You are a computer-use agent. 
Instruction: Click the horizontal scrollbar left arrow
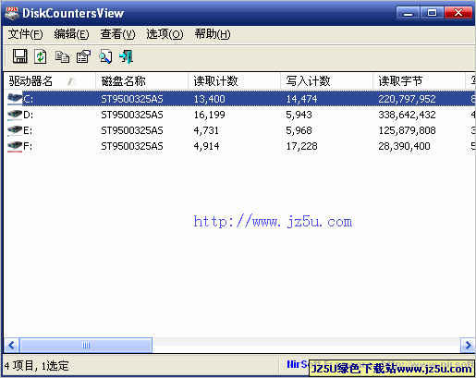pos(12,345)
